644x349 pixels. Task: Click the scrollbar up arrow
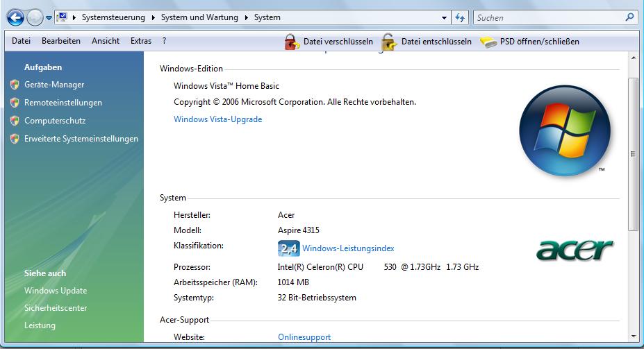633,58
